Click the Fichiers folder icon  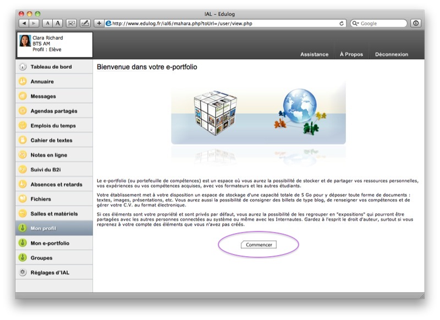coord(23,199)
